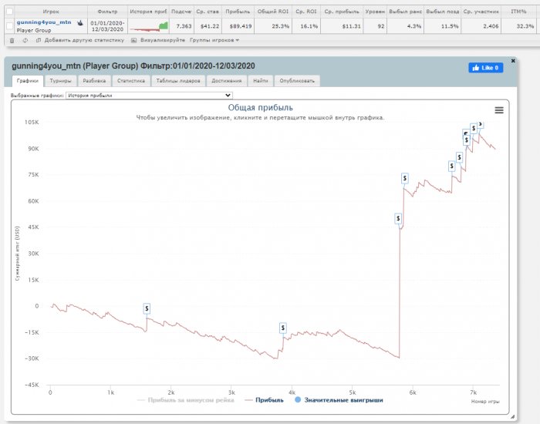Click the $ win marker near game 1.6k
This screenshot has height=424, width=540.
tap(147, 308)
